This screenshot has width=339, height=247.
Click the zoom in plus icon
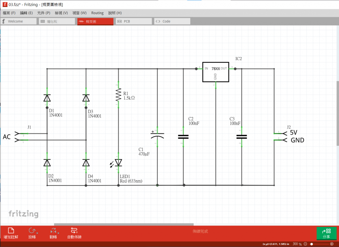click(332, 244)
